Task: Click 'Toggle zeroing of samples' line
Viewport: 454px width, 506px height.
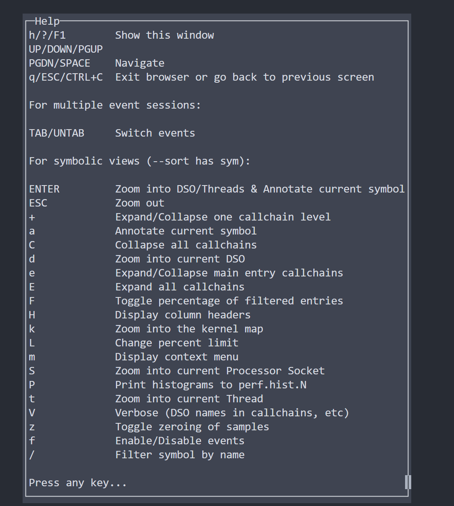Action: point(192,427)
